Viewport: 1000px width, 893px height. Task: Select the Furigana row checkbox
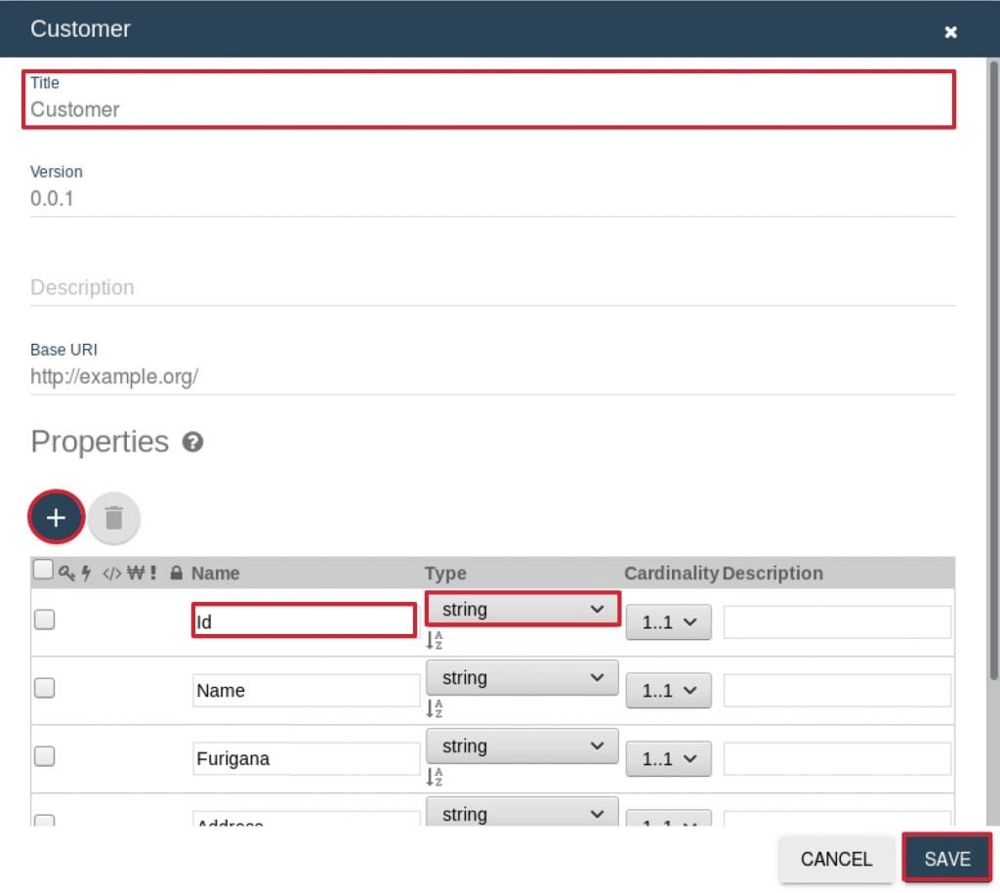click(45, 756)
